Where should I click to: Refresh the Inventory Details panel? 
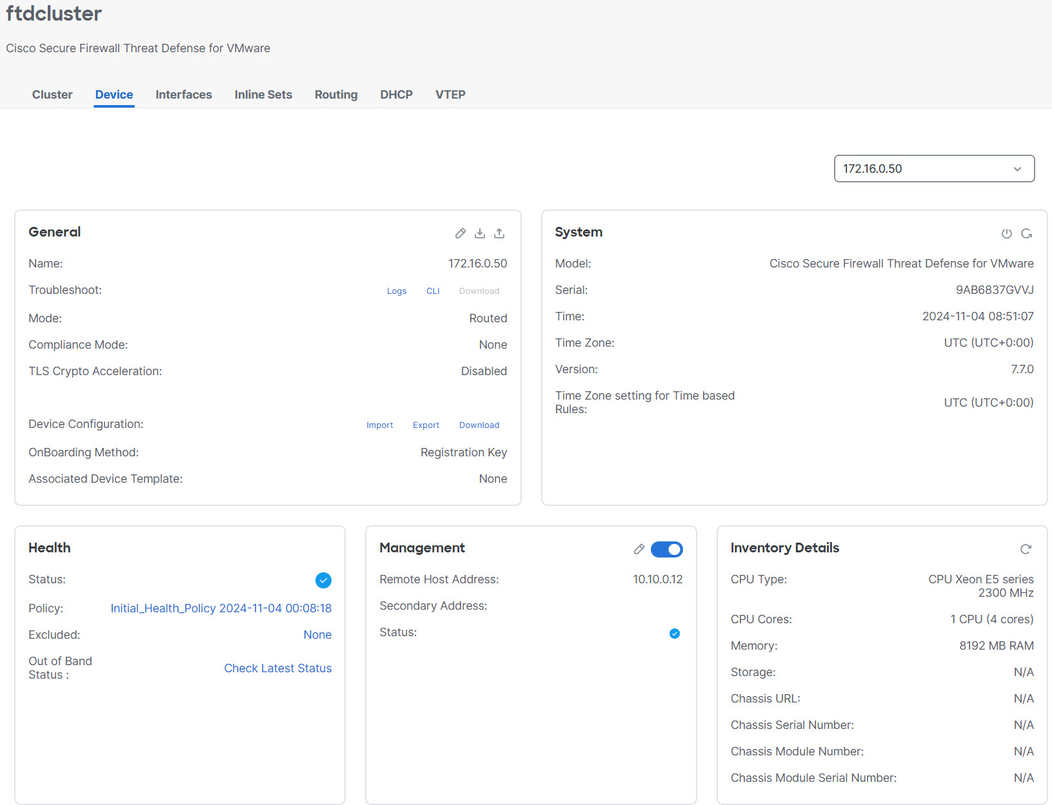tap(1025, 549)
